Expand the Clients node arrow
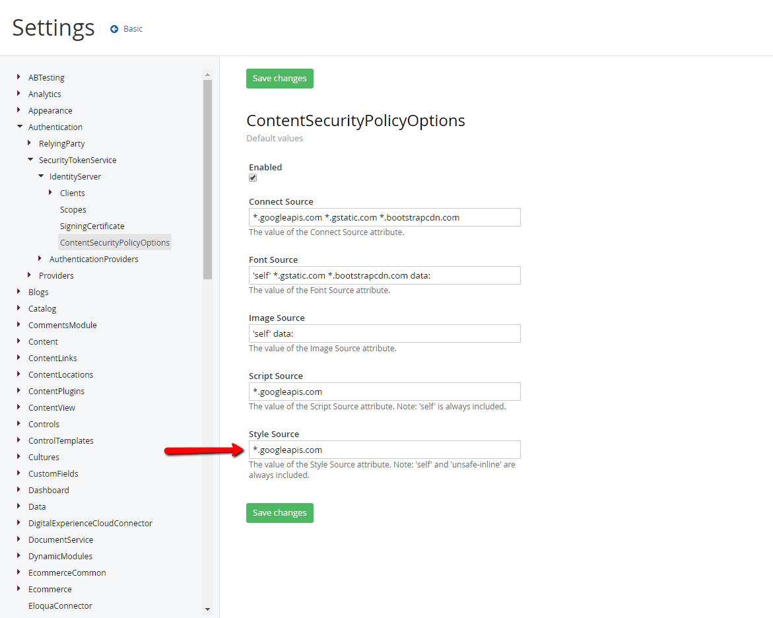This screenshot has width=773, height=618. (x=51, y=193)
